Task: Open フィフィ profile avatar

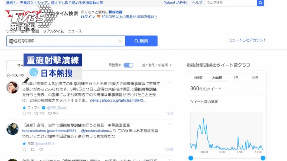Action: point(12,87)
